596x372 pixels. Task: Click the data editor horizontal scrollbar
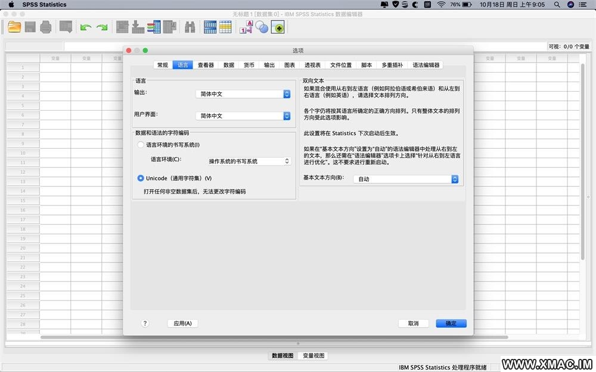pos(274,337)
